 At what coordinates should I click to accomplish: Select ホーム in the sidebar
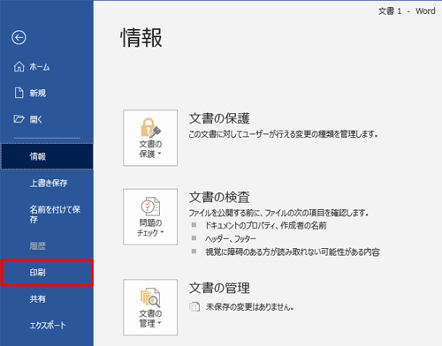click(x=47, y=67)
